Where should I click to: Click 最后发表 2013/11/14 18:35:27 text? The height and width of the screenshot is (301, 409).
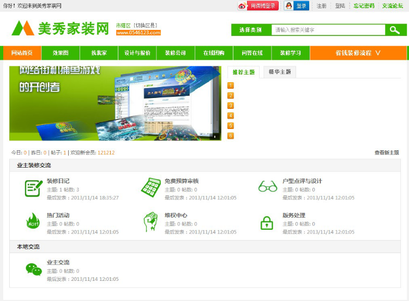coord(83,198)
